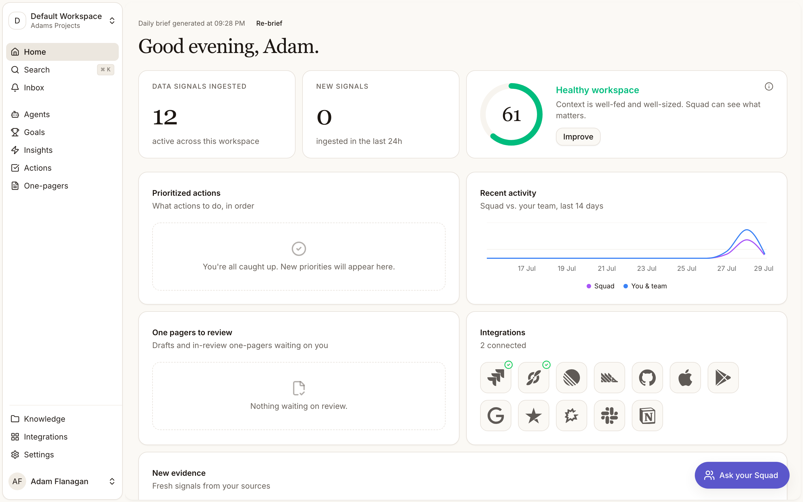This screenshot has width=803, height=502.
Task: Click the D workspace avatar
Action: tap(17, 21)
